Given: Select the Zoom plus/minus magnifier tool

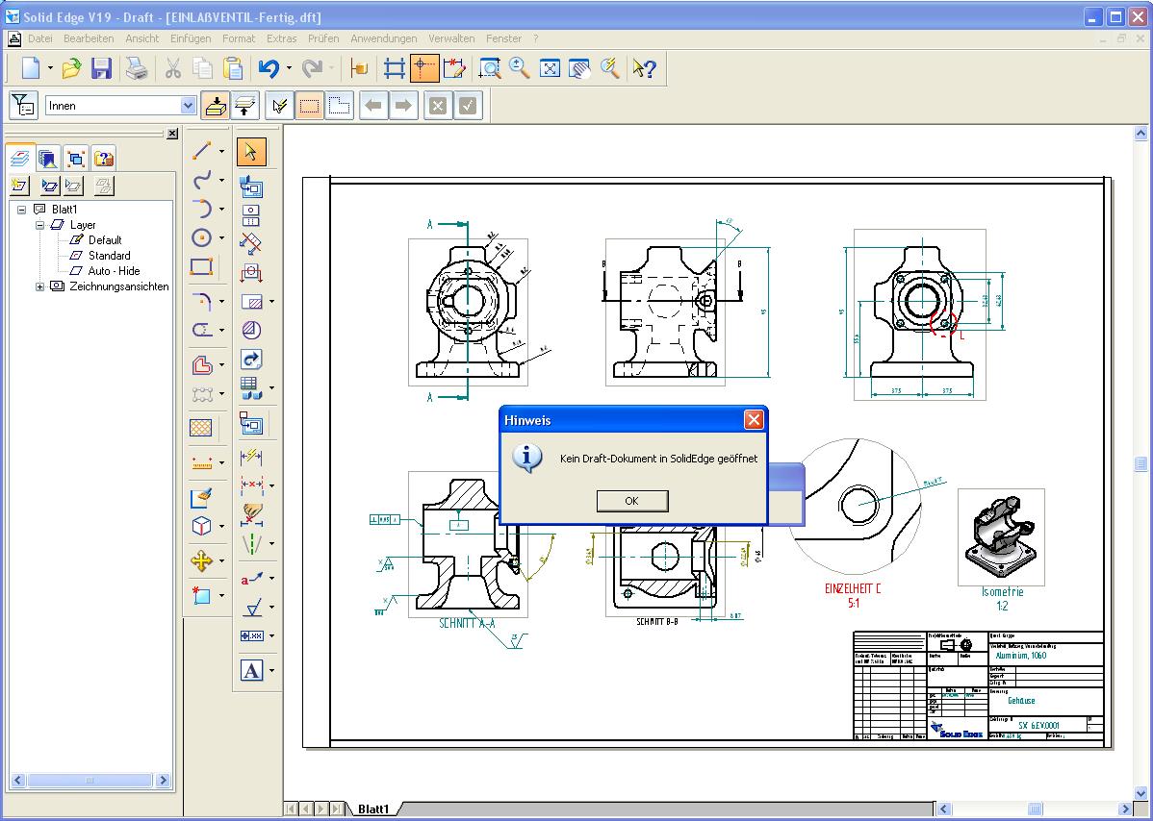Looking at the screenshot, I should click(519, 69).
